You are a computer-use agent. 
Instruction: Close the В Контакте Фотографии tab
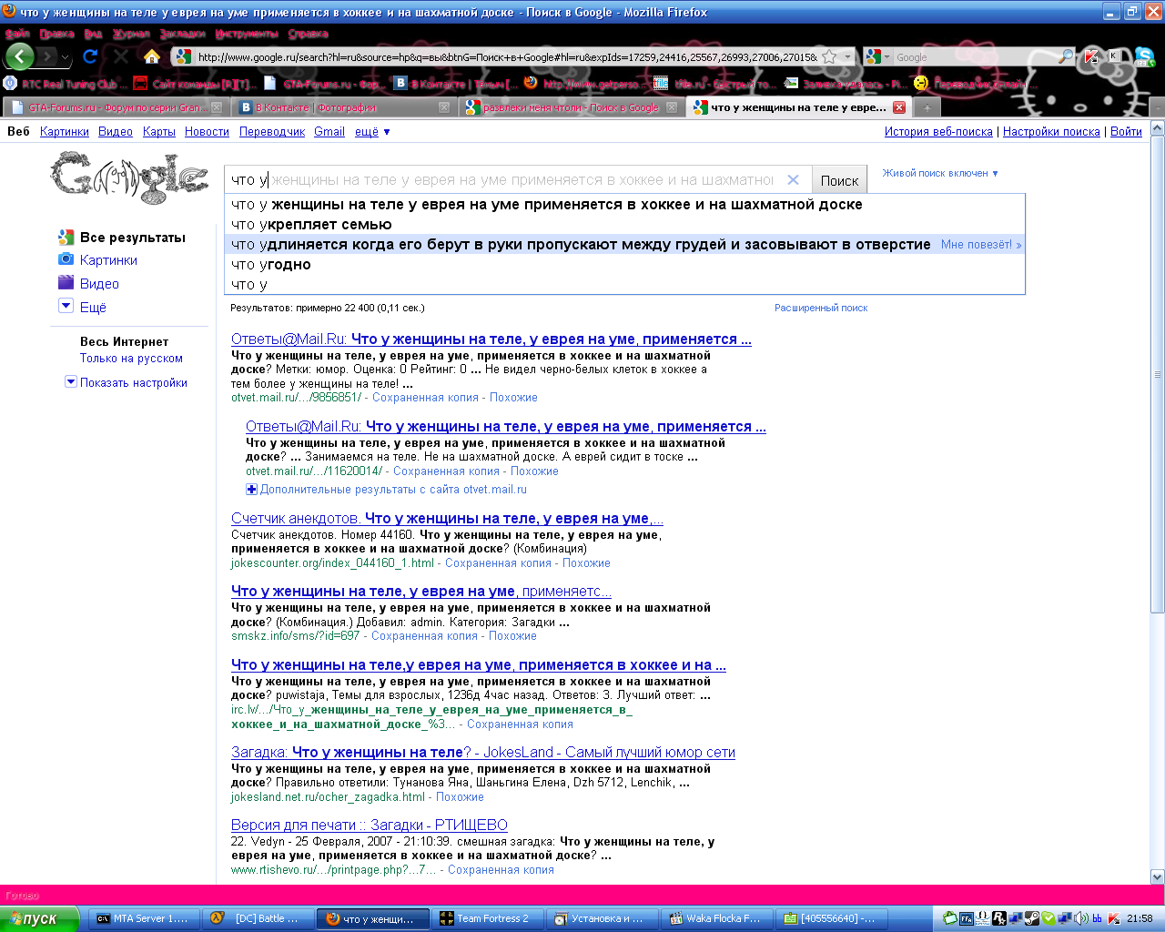(444, 107)
